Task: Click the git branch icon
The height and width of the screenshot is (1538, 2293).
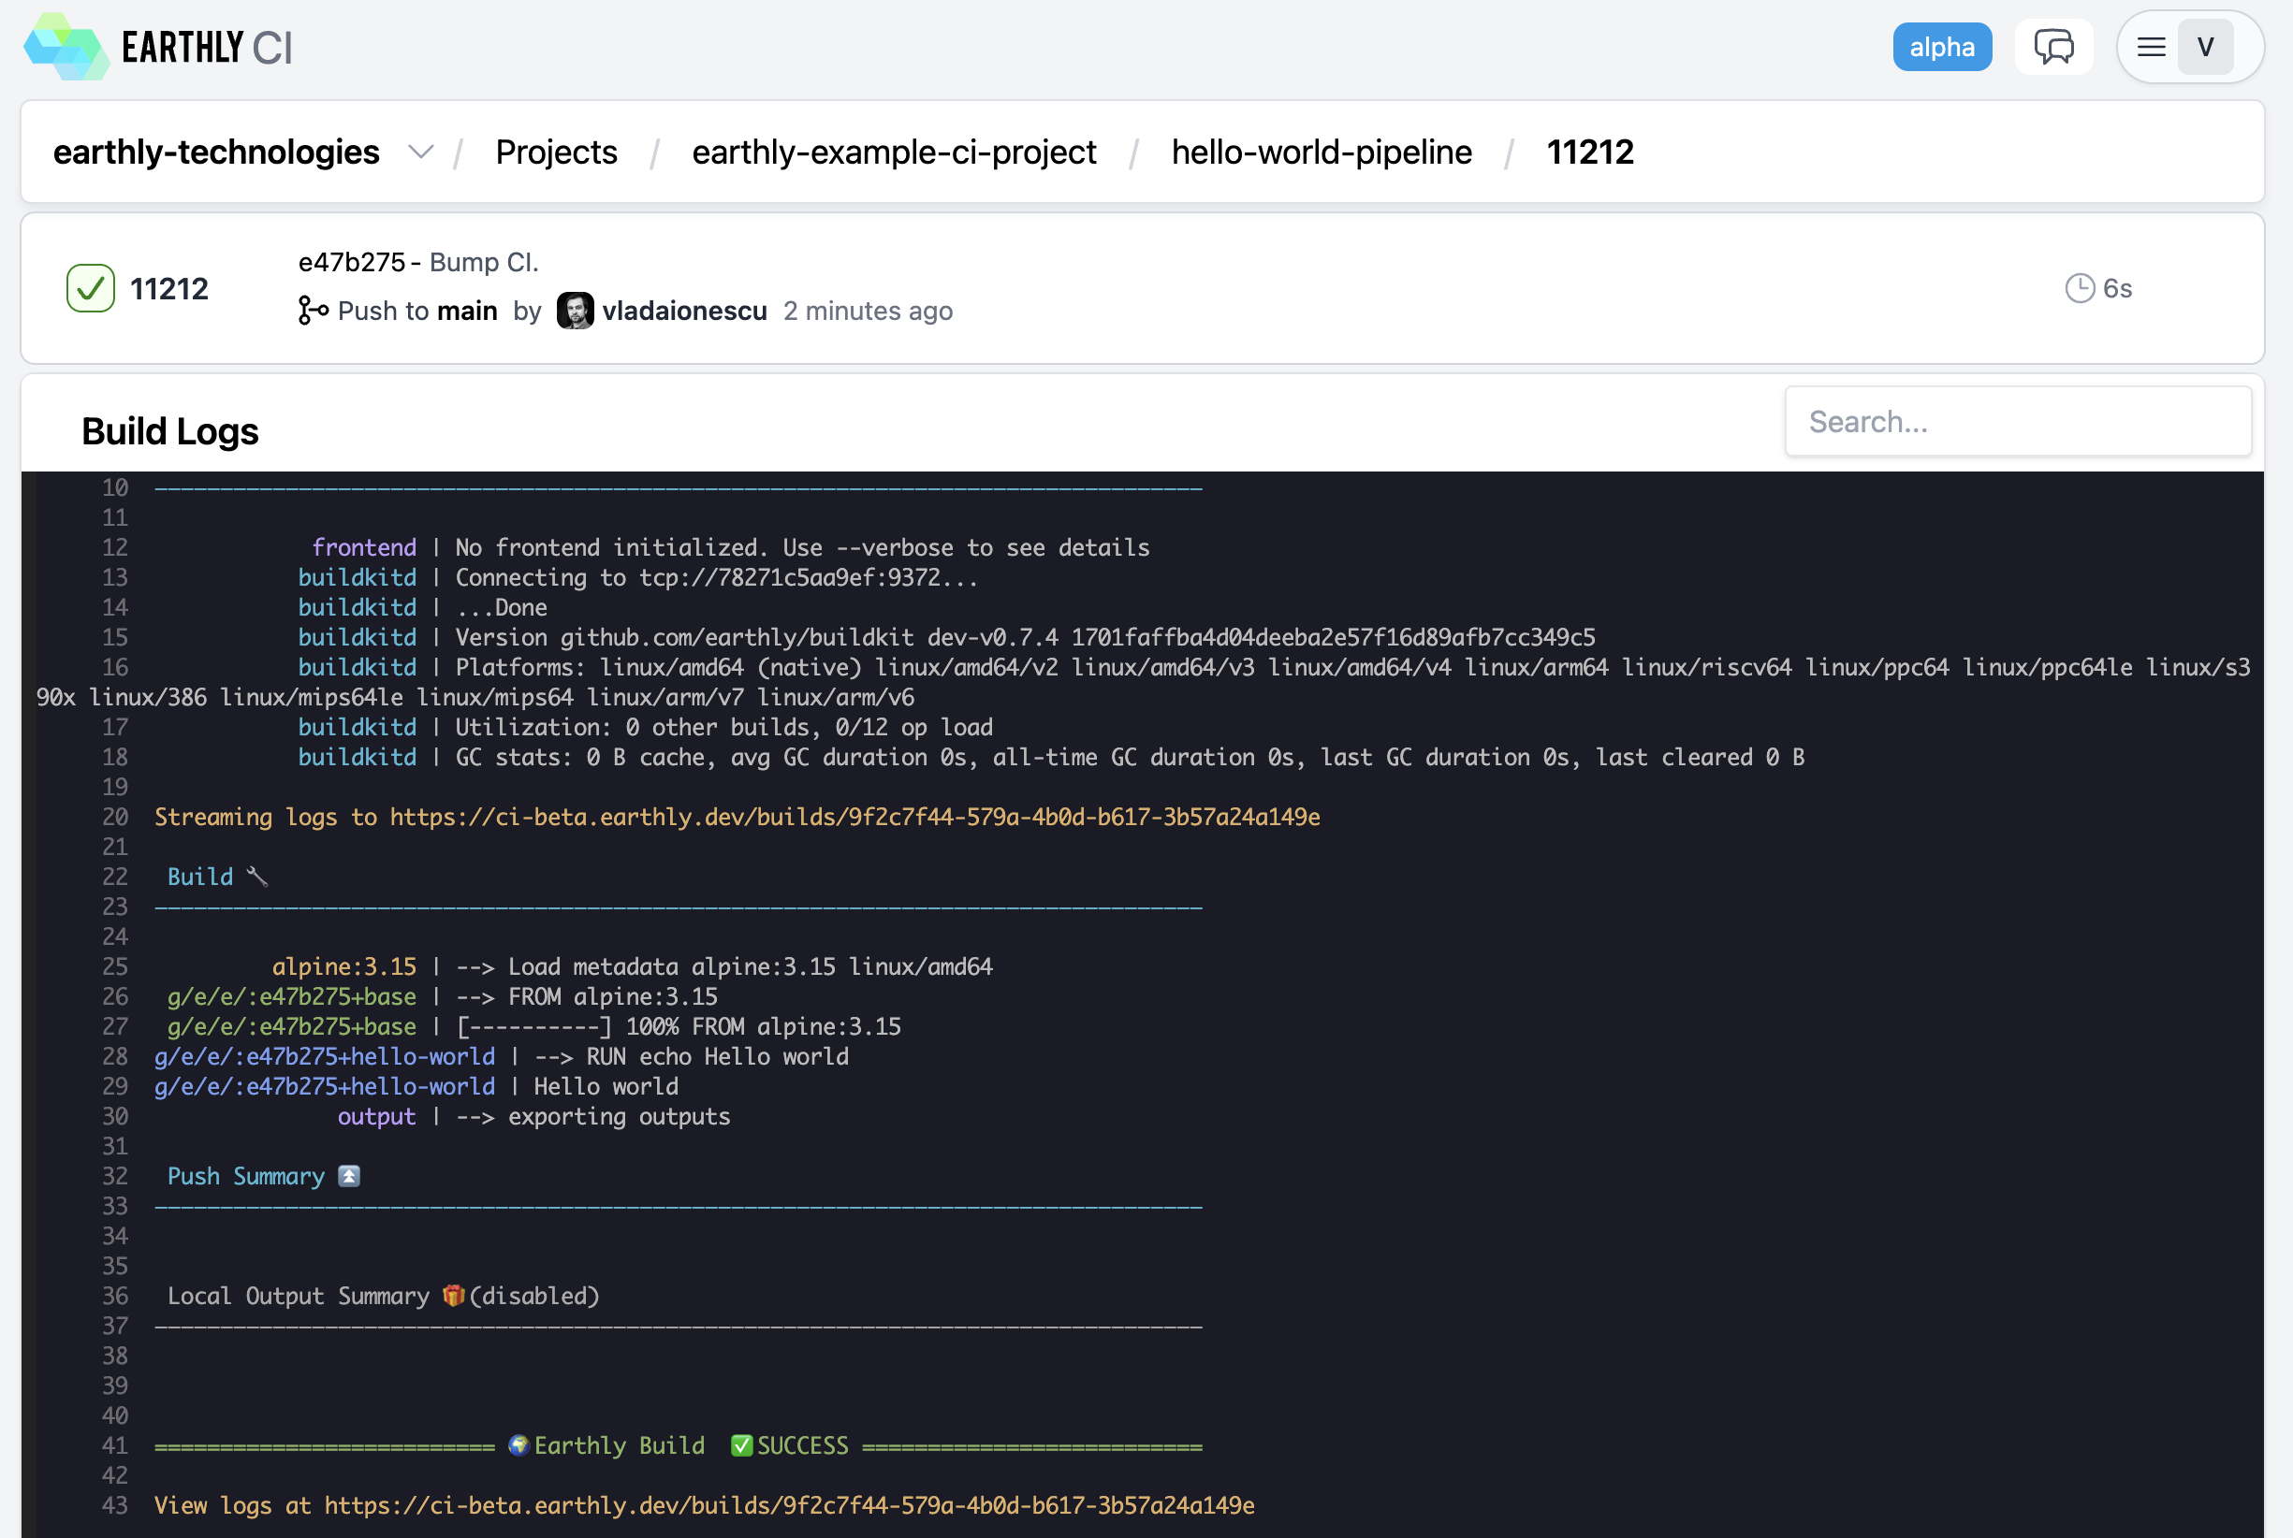Action: [x=312, y=311]
